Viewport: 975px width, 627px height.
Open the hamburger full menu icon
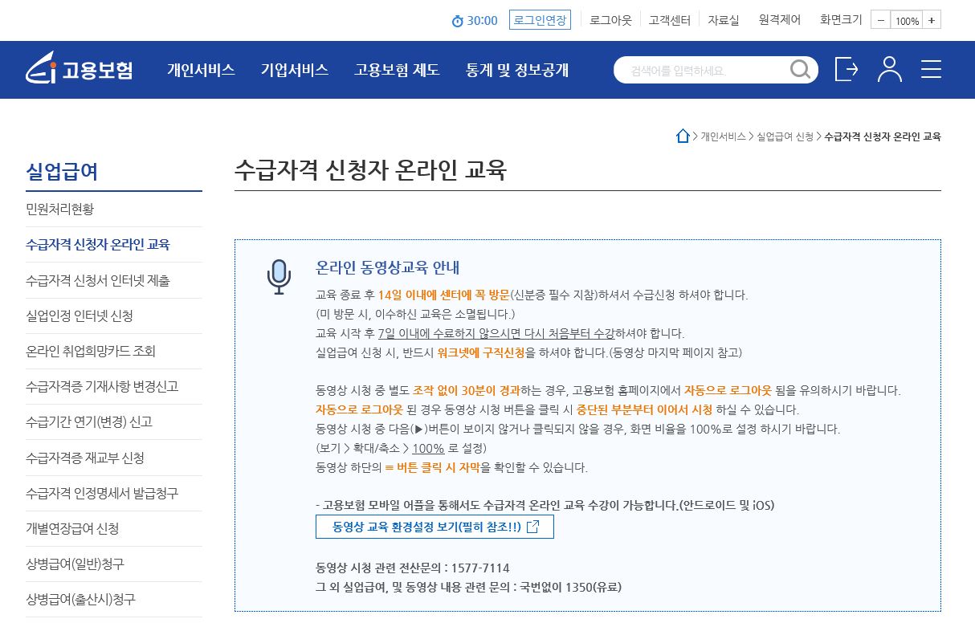[931, 69]
